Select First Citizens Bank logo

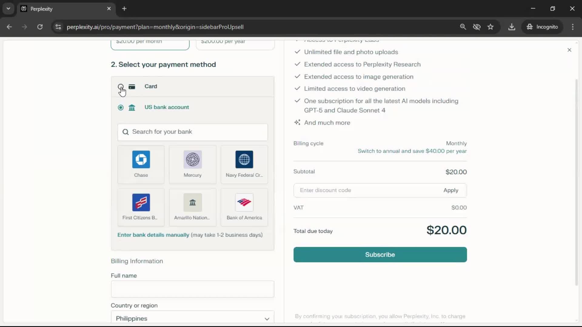coord(141,202)
